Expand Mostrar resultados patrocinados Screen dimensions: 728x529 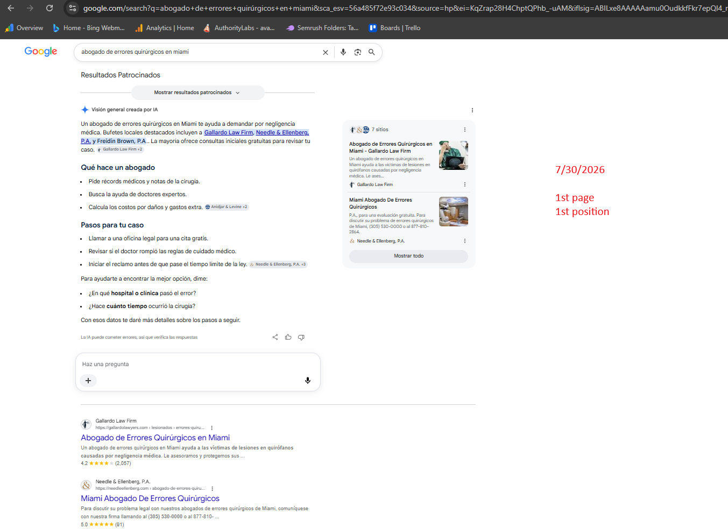(197, 92)
